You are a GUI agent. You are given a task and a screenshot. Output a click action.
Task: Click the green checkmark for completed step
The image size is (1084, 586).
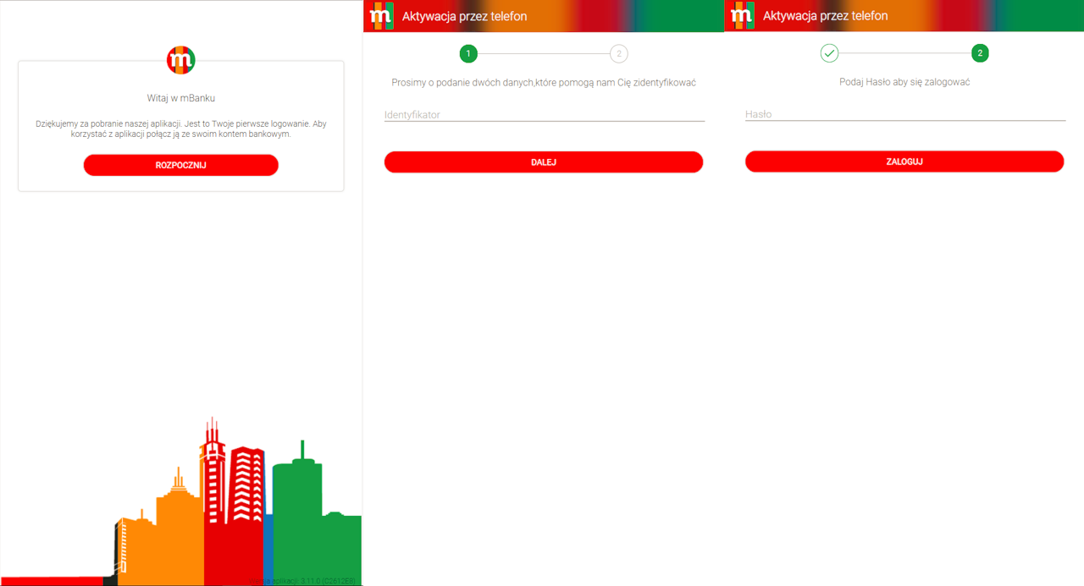click(x=829, y=52)
